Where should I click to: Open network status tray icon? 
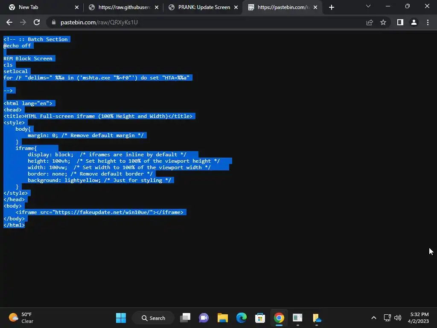[x=387, y=318]
